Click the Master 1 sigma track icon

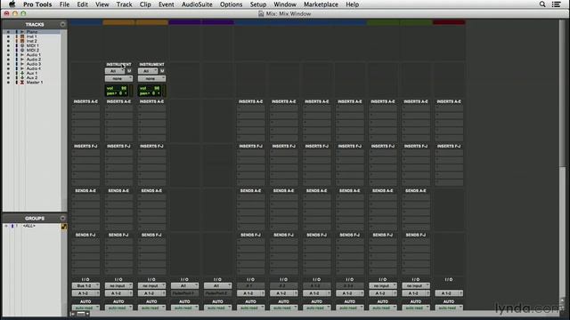(x=22, y=83)
